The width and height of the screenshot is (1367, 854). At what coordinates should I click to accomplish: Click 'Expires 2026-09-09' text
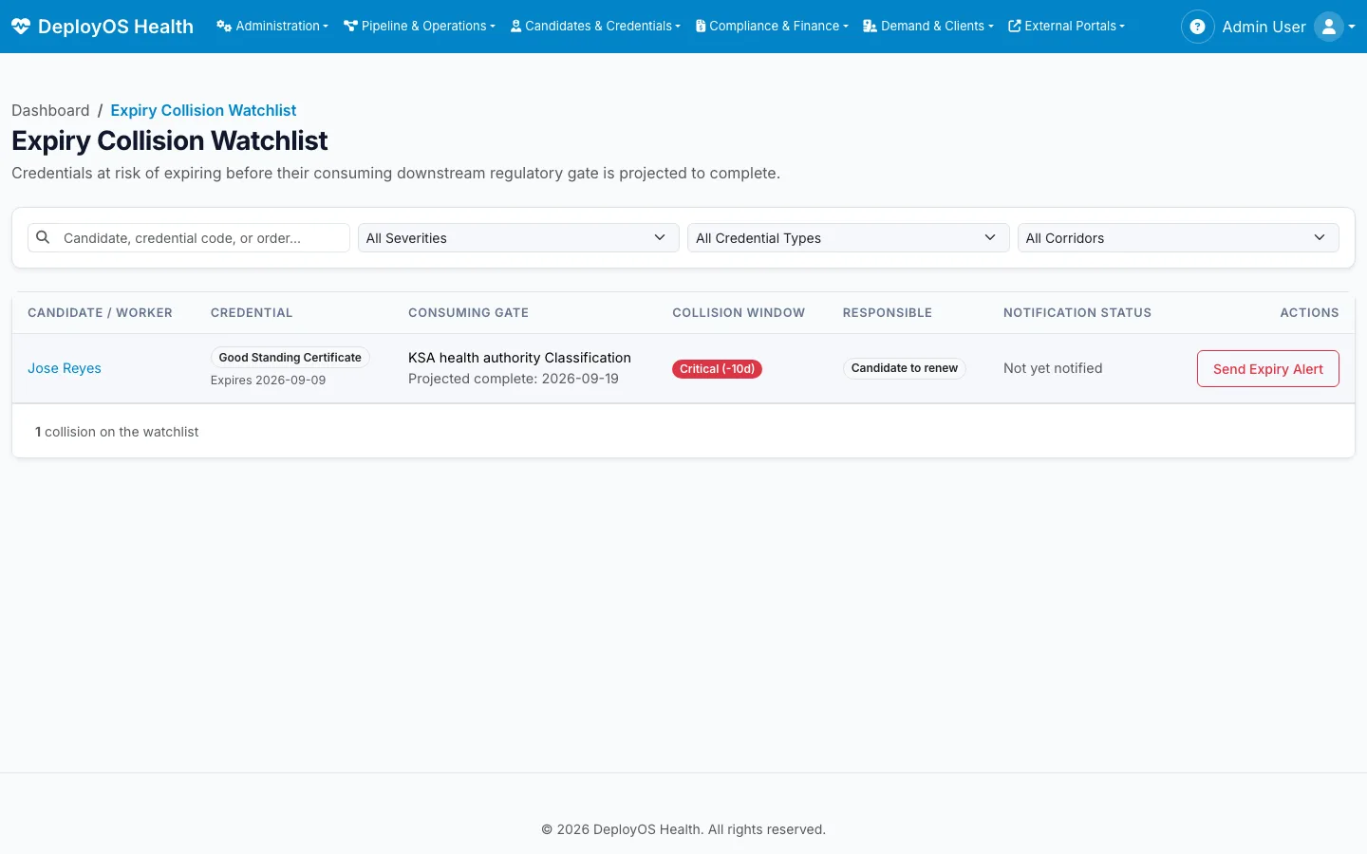coord(268,380)
